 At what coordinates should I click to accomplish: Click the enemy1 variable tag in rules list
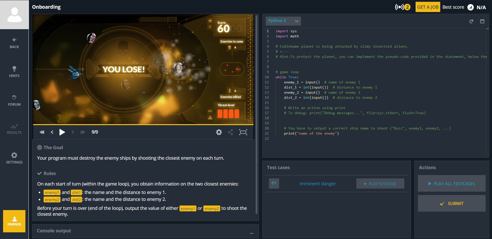pyautogui.click(x=52, y=192)
